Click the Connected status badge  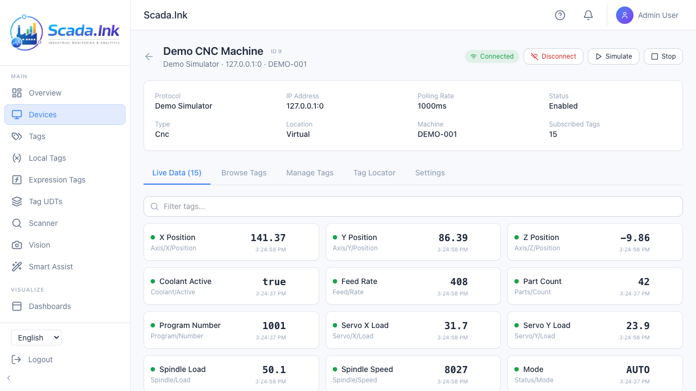click(x=492, y=56)
